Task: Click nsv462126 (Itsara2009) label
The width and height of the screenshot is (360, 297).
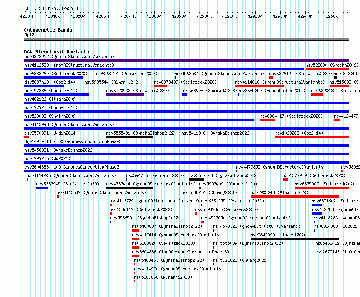Action: point(51,99)
